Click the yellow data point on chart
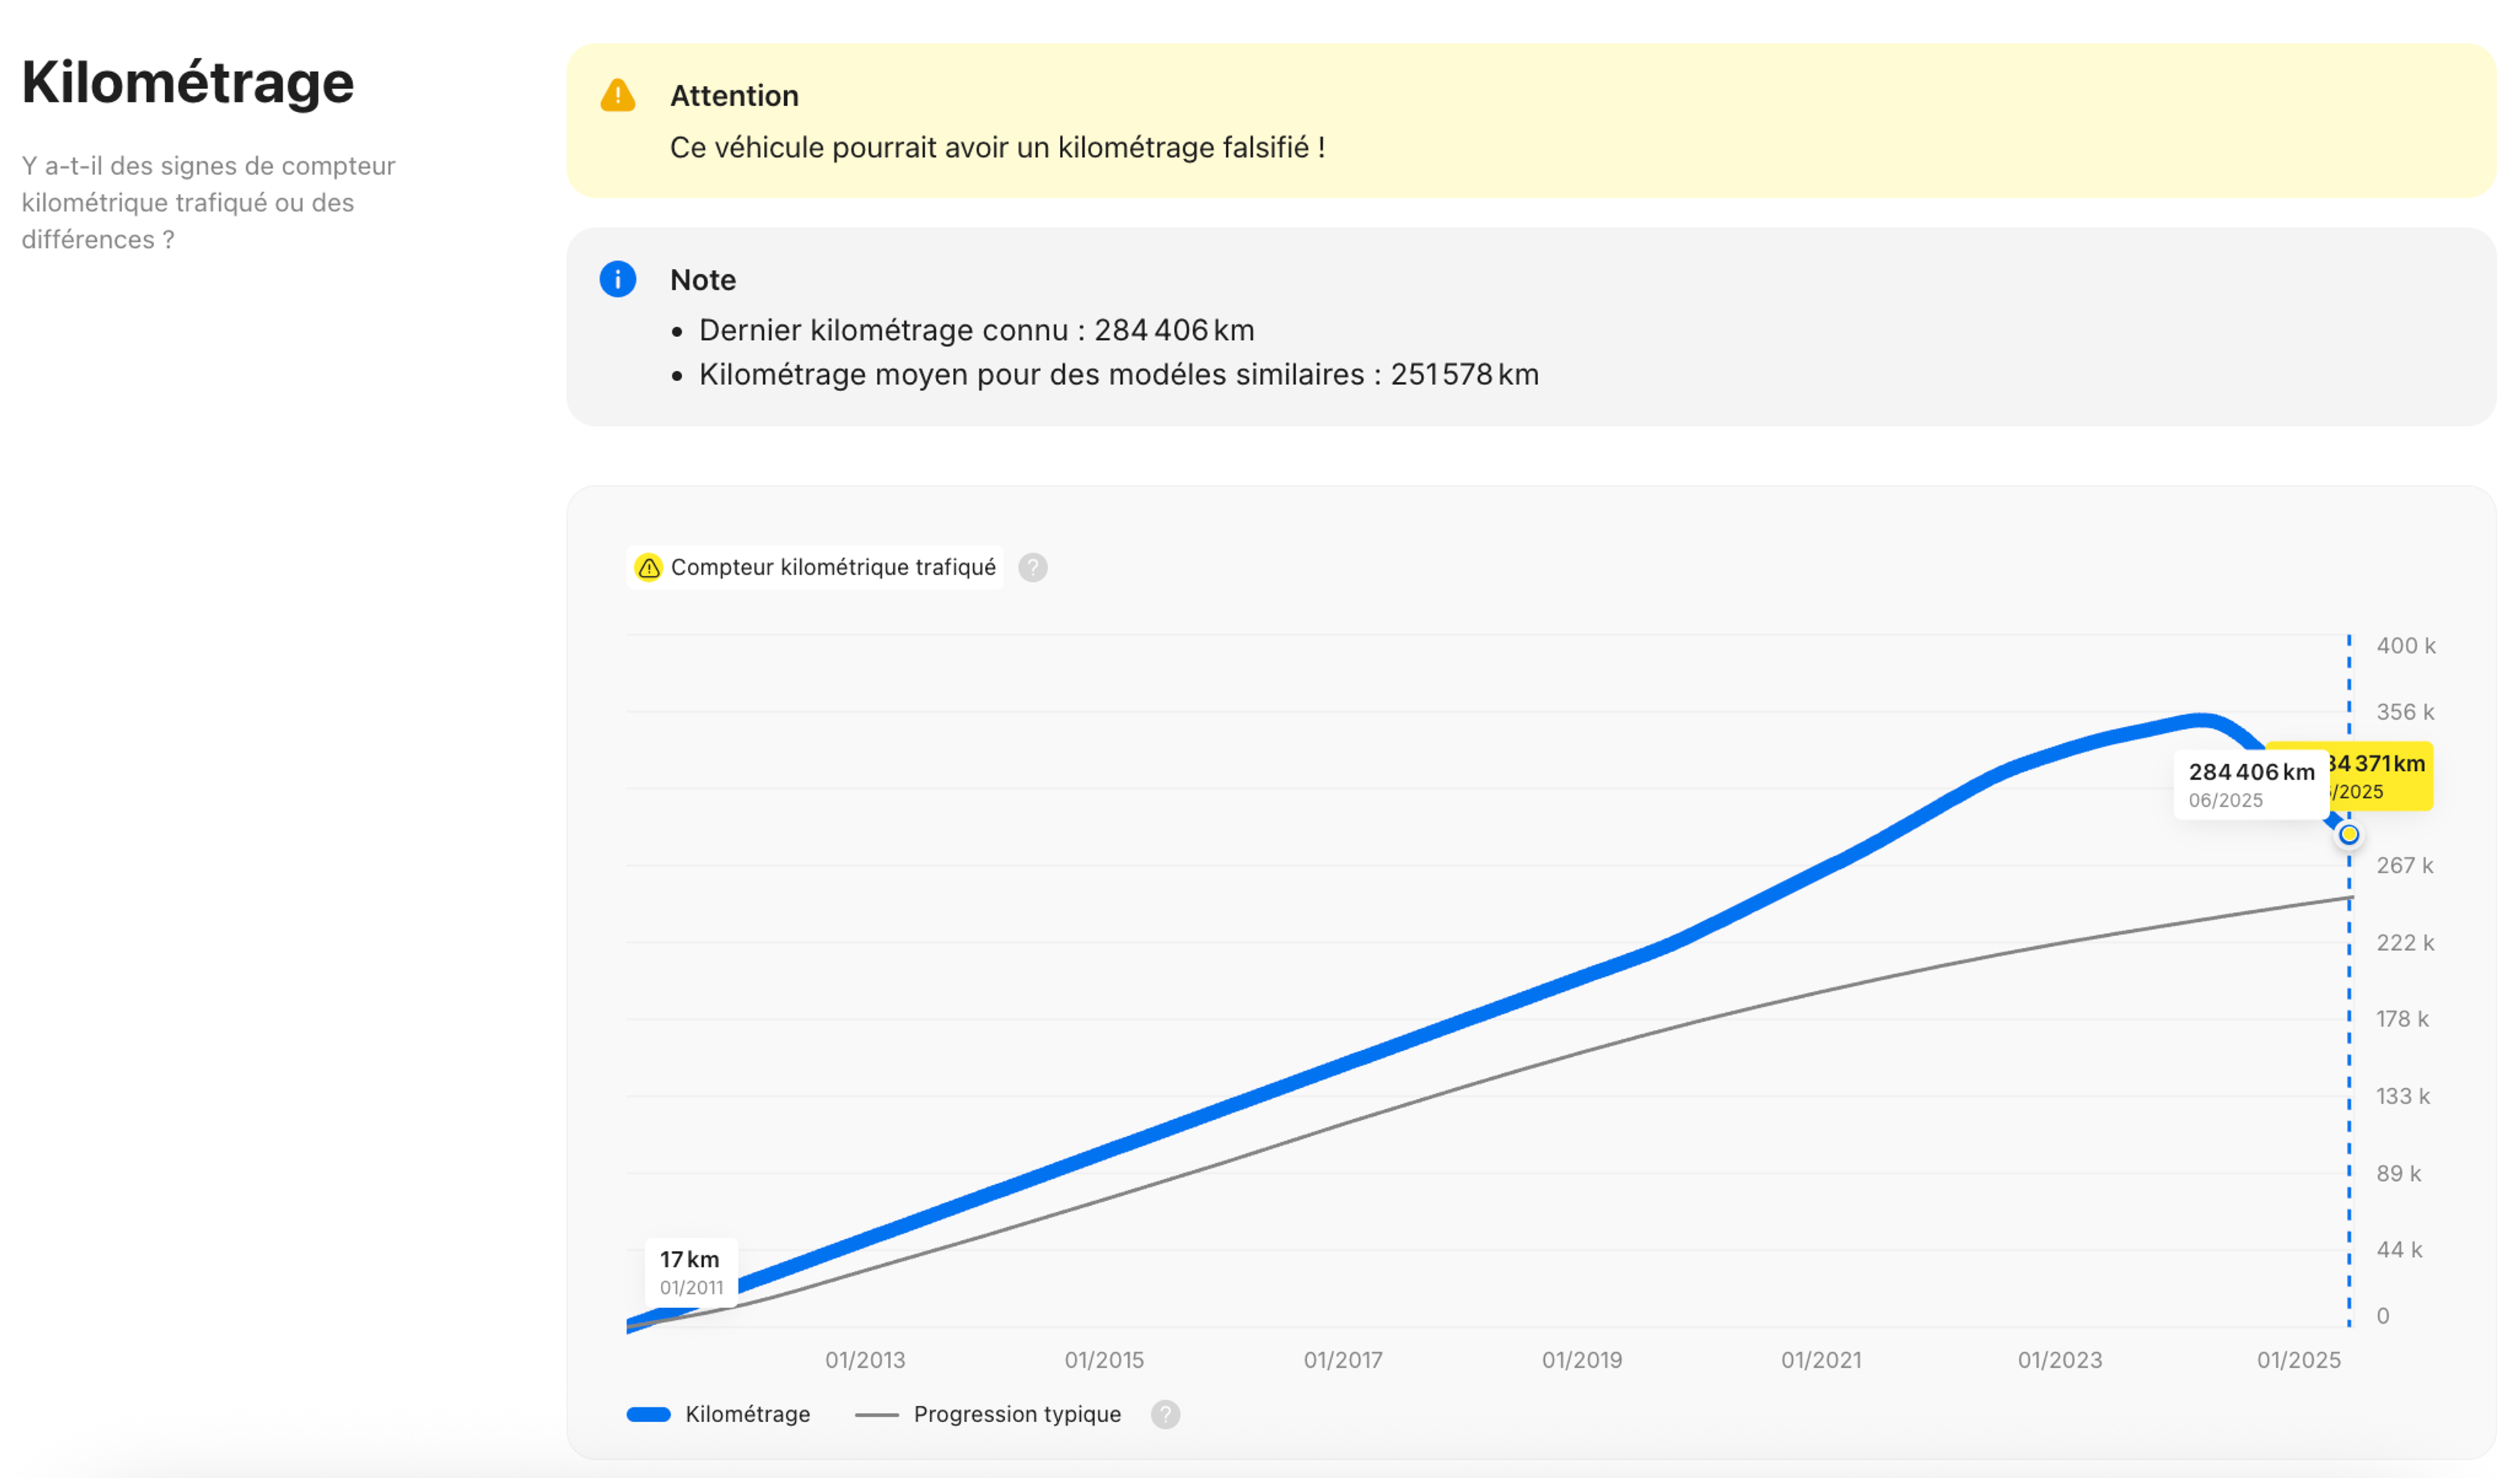The image size is (2520, 1478). tap(2348, 834)
